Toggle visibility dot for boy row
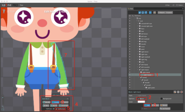Image resolution: width=185 pixels, height=112 pixels. coord(130,18)
